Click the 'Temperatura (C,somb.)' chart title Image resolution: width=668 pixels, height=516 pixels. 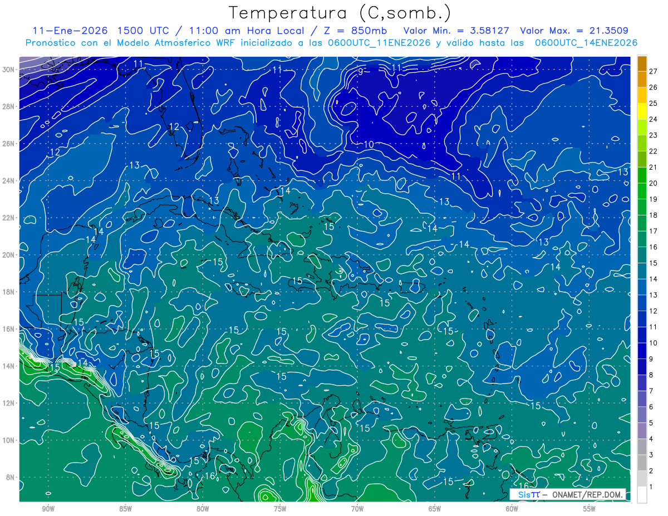pos(340,12)
